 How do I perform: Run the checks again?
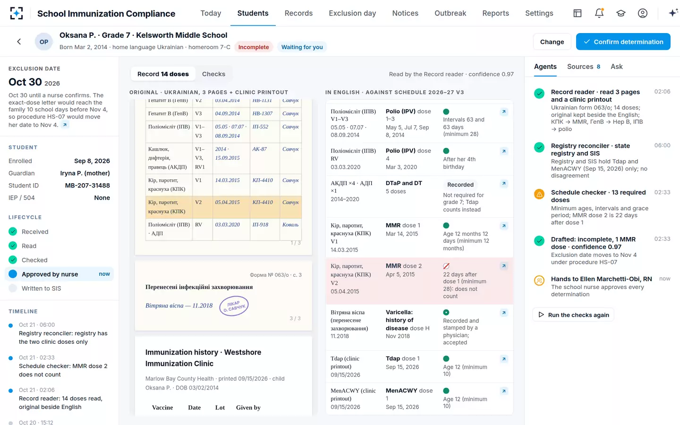click(x=573, y=315)
